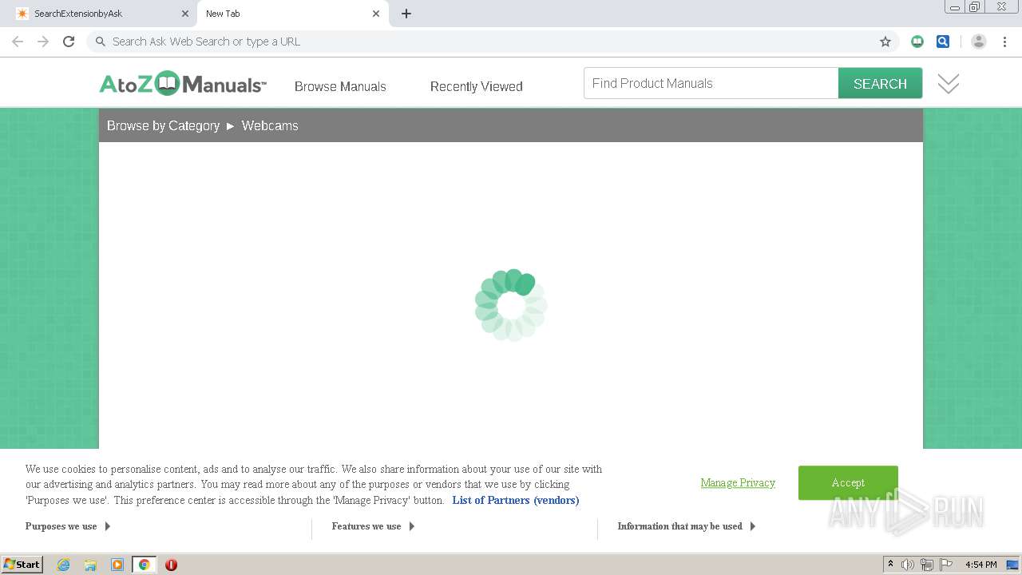Reload the current page
1022x575 pixels.
69,42
